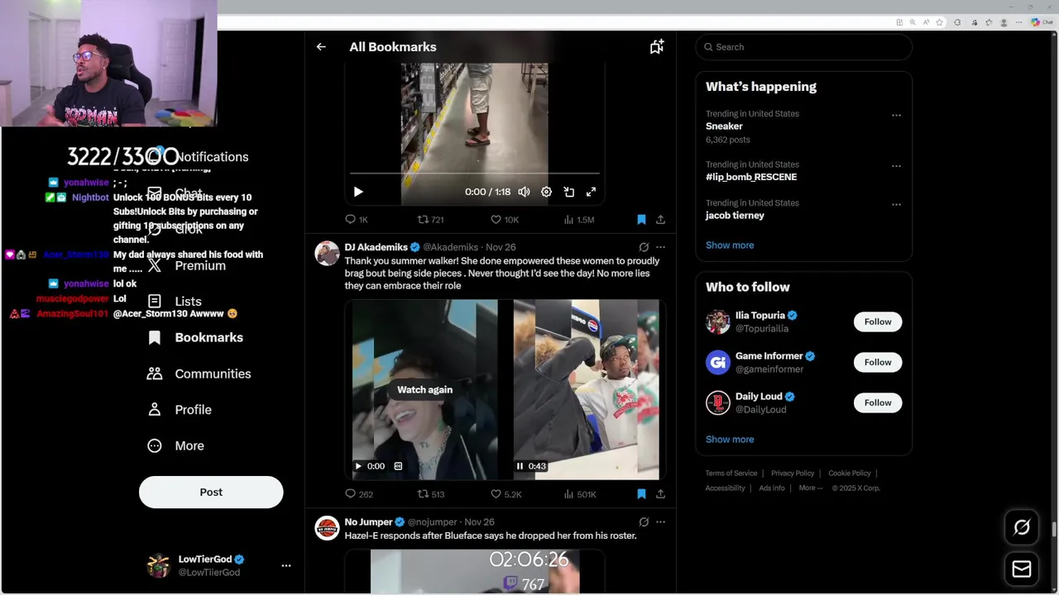Open the DJ Akademiks display name link
Viewport: 1059px width, 595px height.
coord(376,247)
